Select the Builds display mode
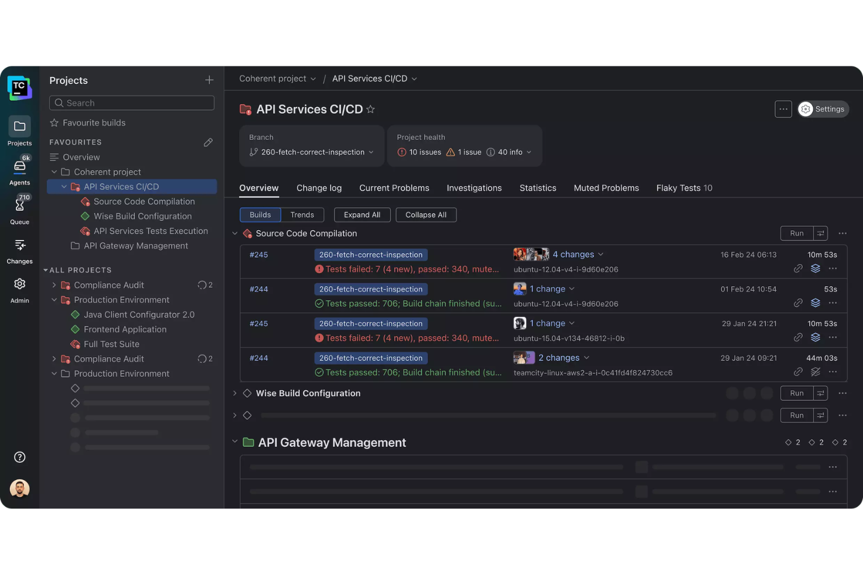 click(259, 214)
